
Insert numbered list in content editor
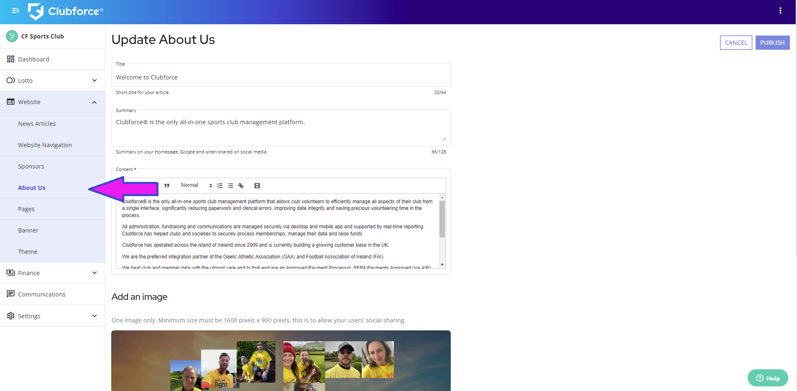[220, 186]
